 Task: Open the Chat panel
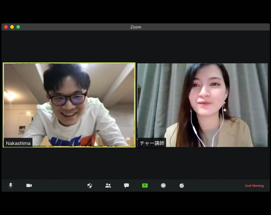126,186
